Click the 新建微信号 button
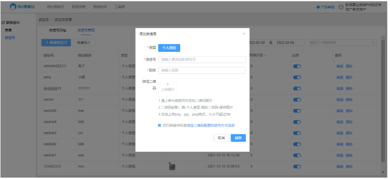 [56, 43]
